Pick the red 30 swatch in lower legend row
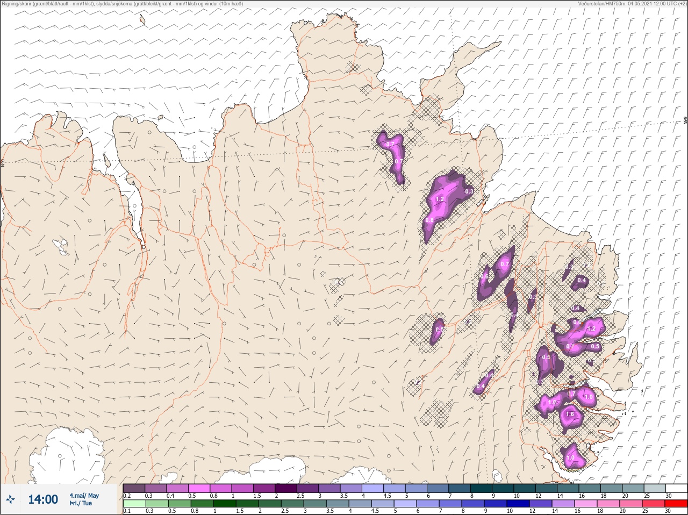This screenshot has height=515, width=688. tap(676, 504)
